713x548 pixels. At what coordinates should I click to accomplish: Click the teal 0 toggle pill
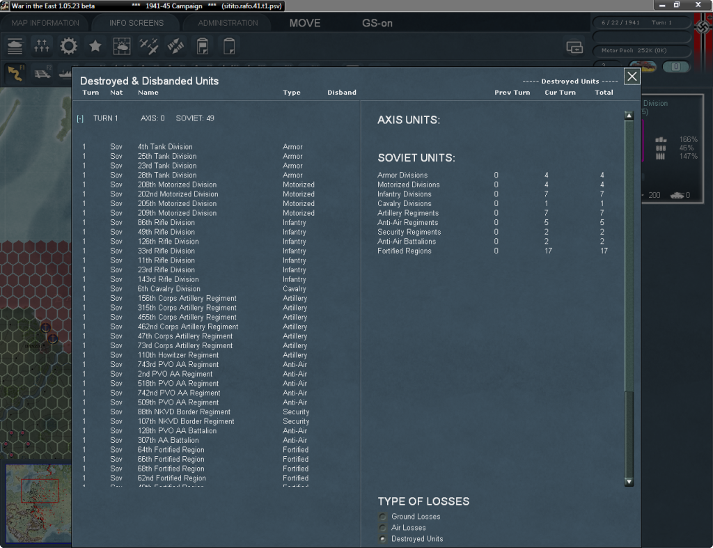pyautogui.click(x=676, y=67)
